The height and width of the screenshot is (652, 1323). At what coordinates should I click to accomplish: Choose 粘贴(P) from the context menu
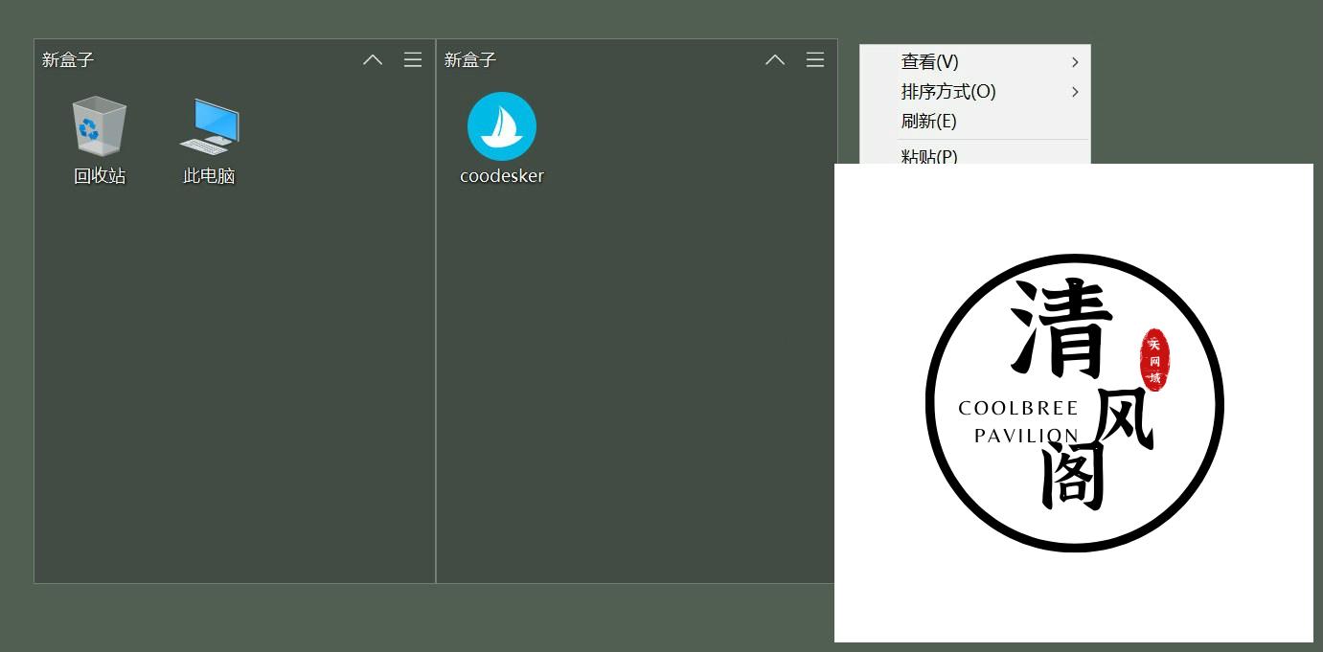(x=975, y=154)
